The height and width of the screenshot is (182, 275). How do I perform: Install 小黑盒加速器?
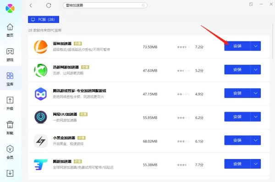click(237, 140)
